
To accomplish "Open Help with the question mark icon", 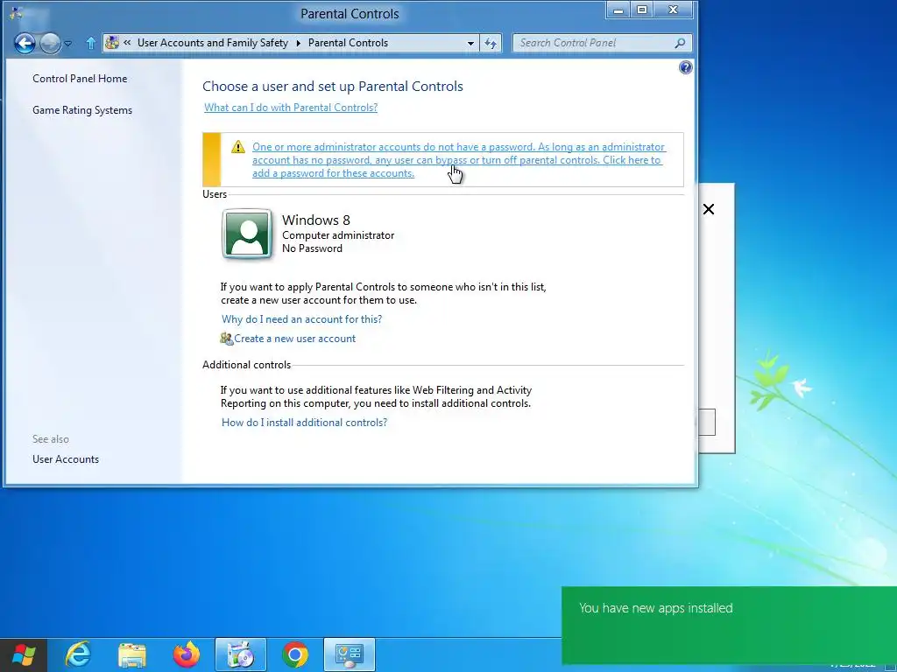I will pos(685,68).
